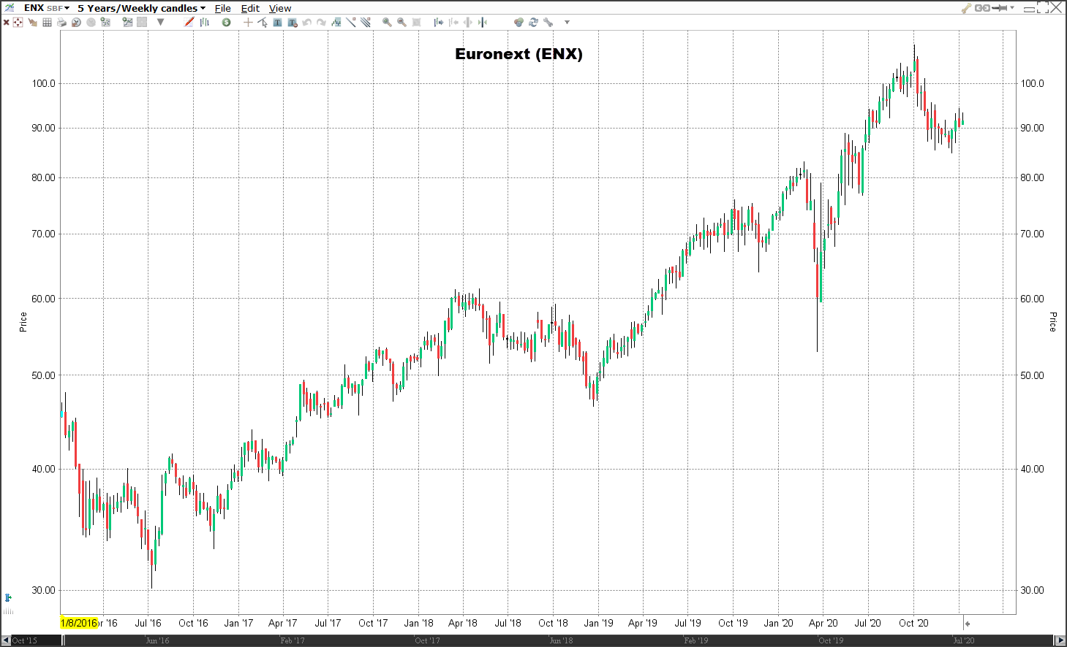The height and width of the screenshot is (647, 1067).
Task: Select the trend line drawing tool
Action: pyautogui.click(x=351, y=23)
